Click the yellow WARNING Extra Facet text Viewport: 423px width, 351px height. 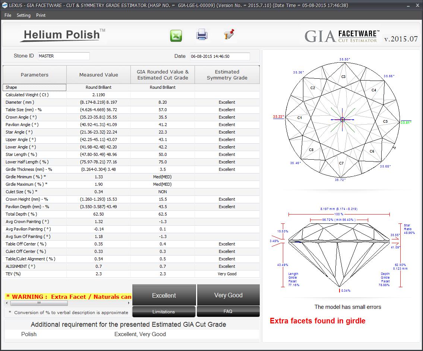(x=69, y=297)
